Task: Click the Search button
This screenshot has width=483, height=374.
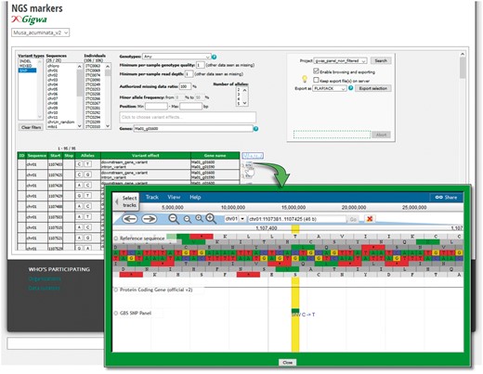Action: (381, 60)
